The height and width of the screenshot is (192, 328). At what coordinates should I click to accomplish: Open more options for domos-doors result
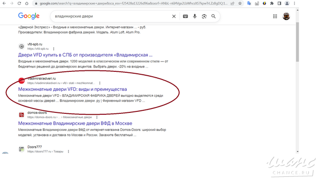(97, 117)
